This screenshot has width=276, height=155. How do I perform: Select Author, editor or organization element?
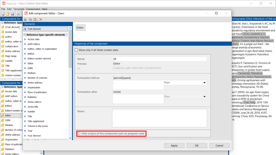[x=42, y=49]
